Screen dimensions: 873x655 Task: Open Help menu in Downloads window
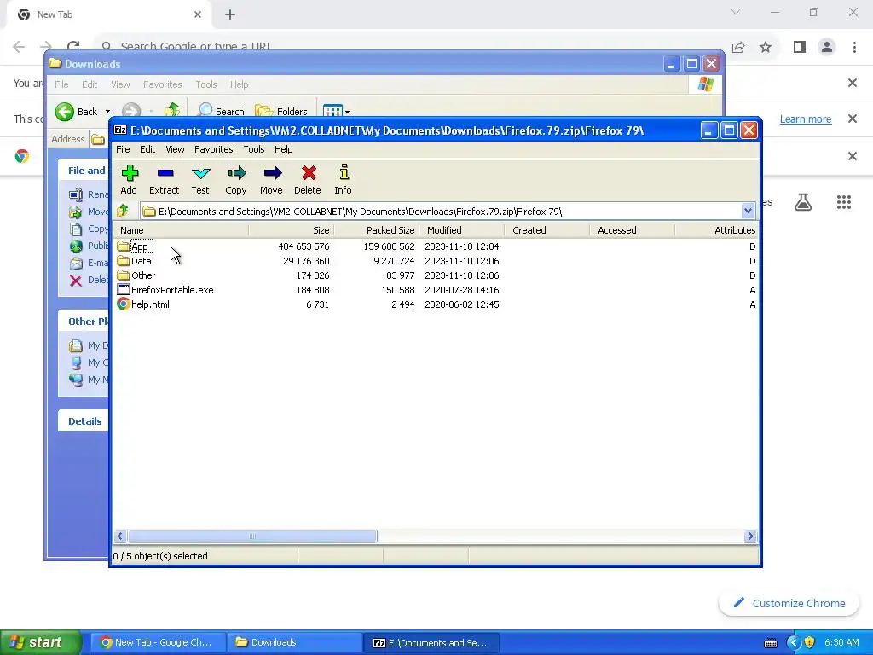(240, 84)
